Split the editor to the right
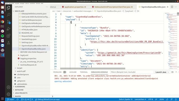Screen dimensions: 179x101 172,7
